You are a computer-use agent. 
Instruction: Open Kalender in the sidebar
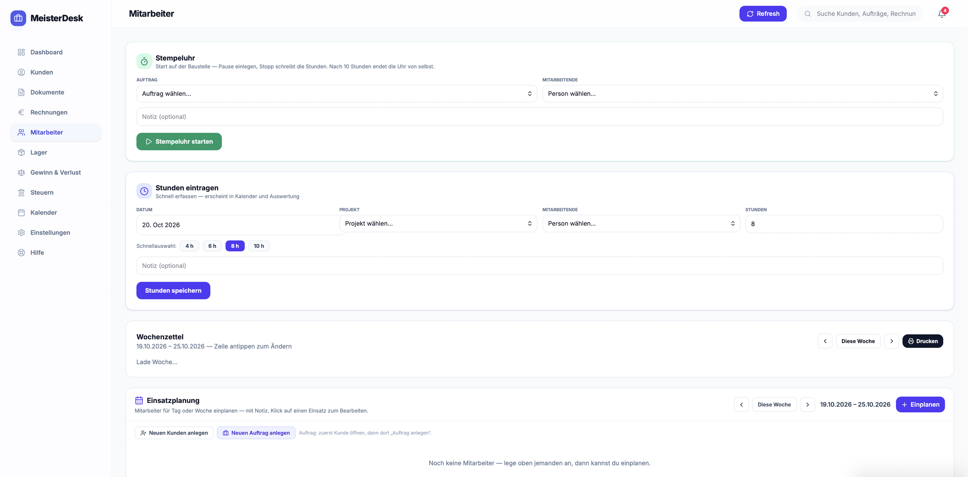coord(56,212)
